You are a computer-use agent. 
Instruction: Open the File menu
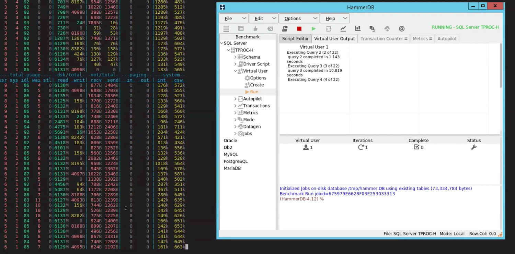click(234, 19)
